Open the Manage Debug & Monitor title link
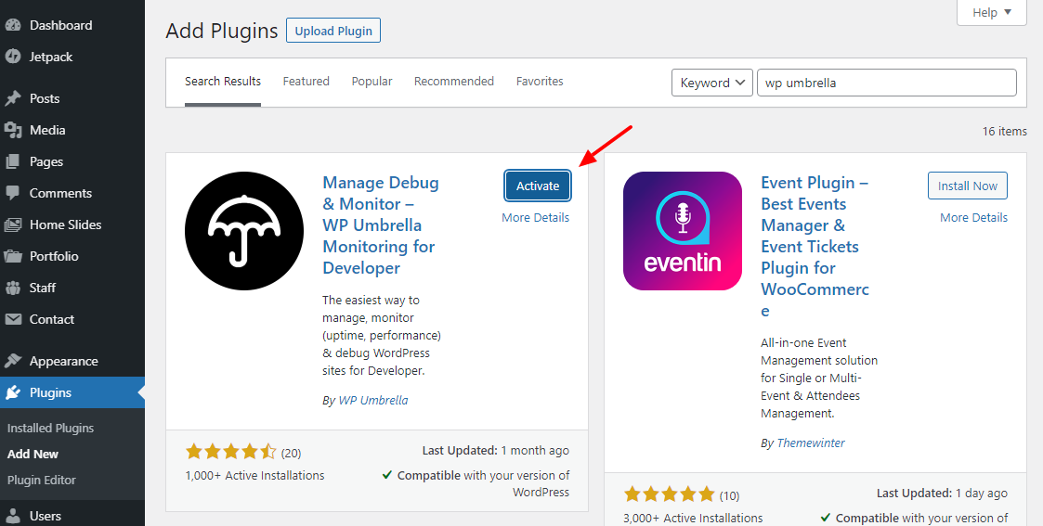This screenshot has width=1043, height=526. click(x=381, y=225)
